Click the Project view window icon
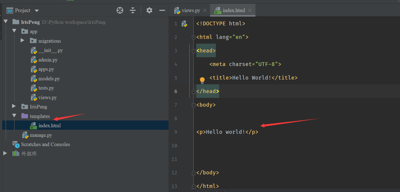Screen dimensions: 400x192 [x=10, y=11]
